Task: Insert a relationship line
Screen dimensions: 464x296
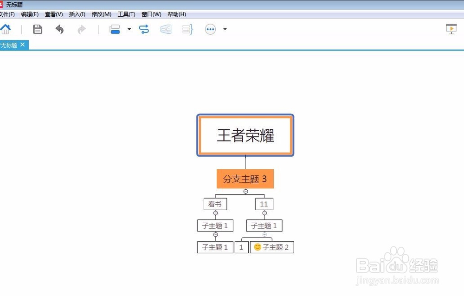Action: [144, 29]
